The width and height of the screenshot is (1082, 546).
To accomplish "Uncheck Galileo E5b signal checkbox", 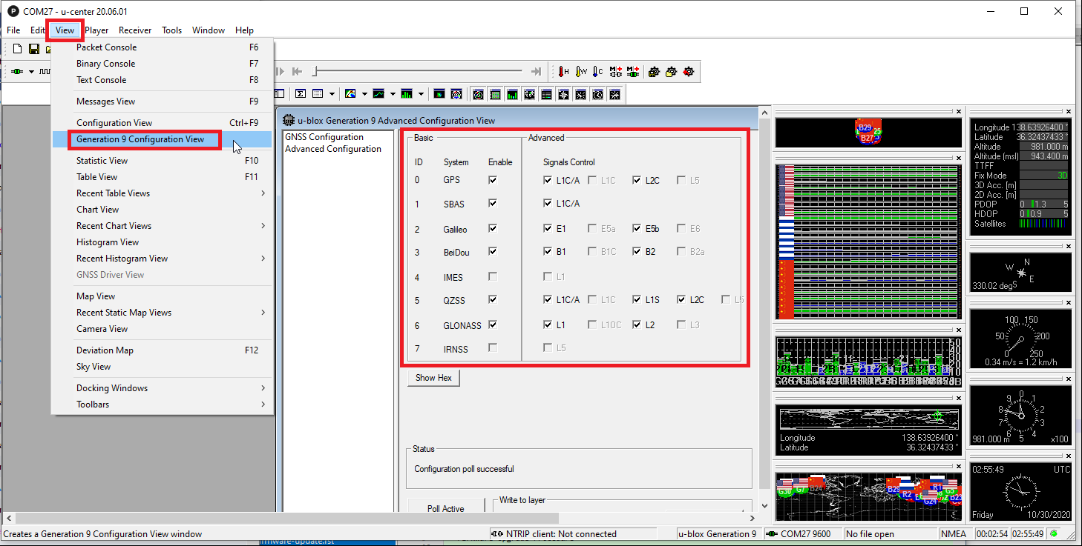I will tap(637, 229).
